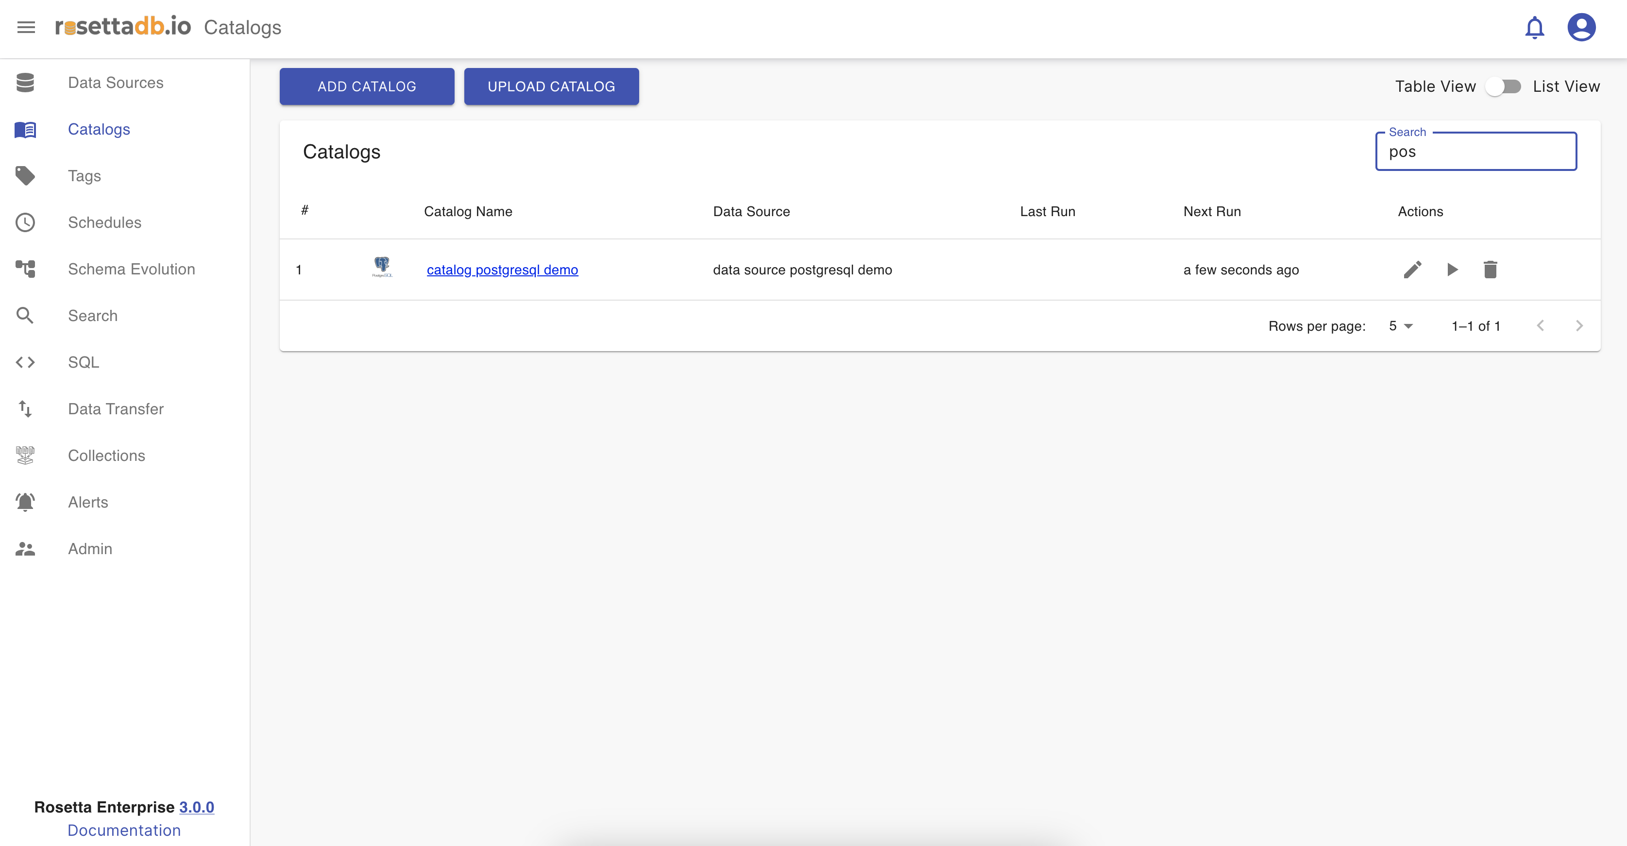Toggle between Table View and List View
The image size is (1627, 846).
click(1503, 86)
